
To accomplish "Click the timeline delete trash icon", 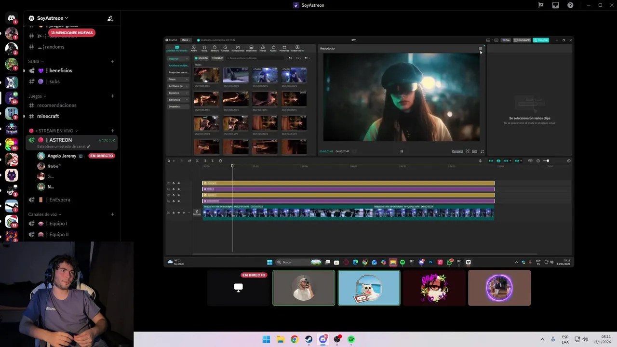I will [220, 161].
